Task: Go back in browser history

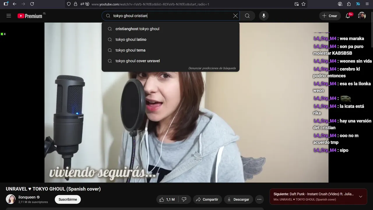Action: 15,4
